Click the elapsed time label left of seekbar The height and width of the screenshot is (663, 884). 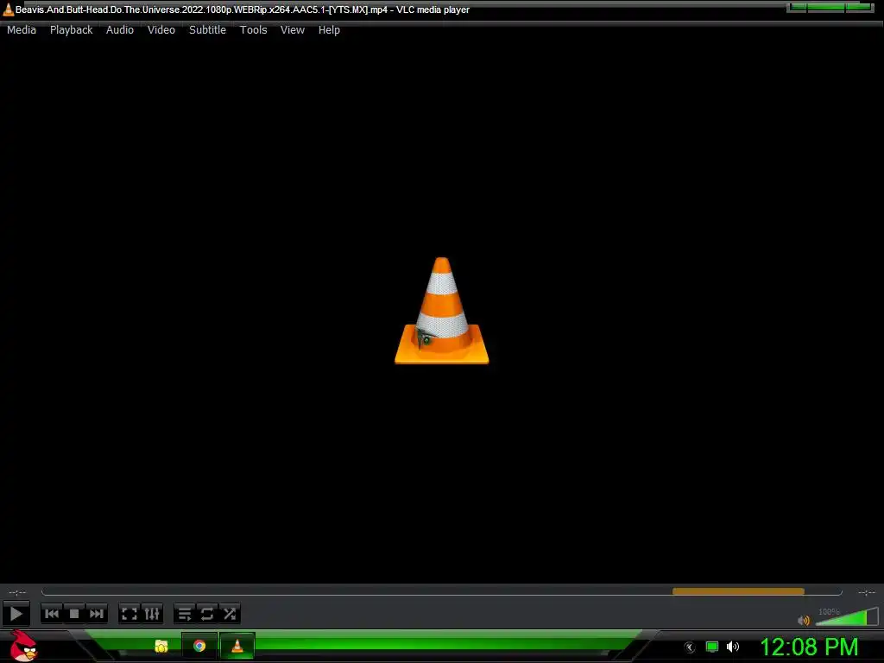point(17,592)
